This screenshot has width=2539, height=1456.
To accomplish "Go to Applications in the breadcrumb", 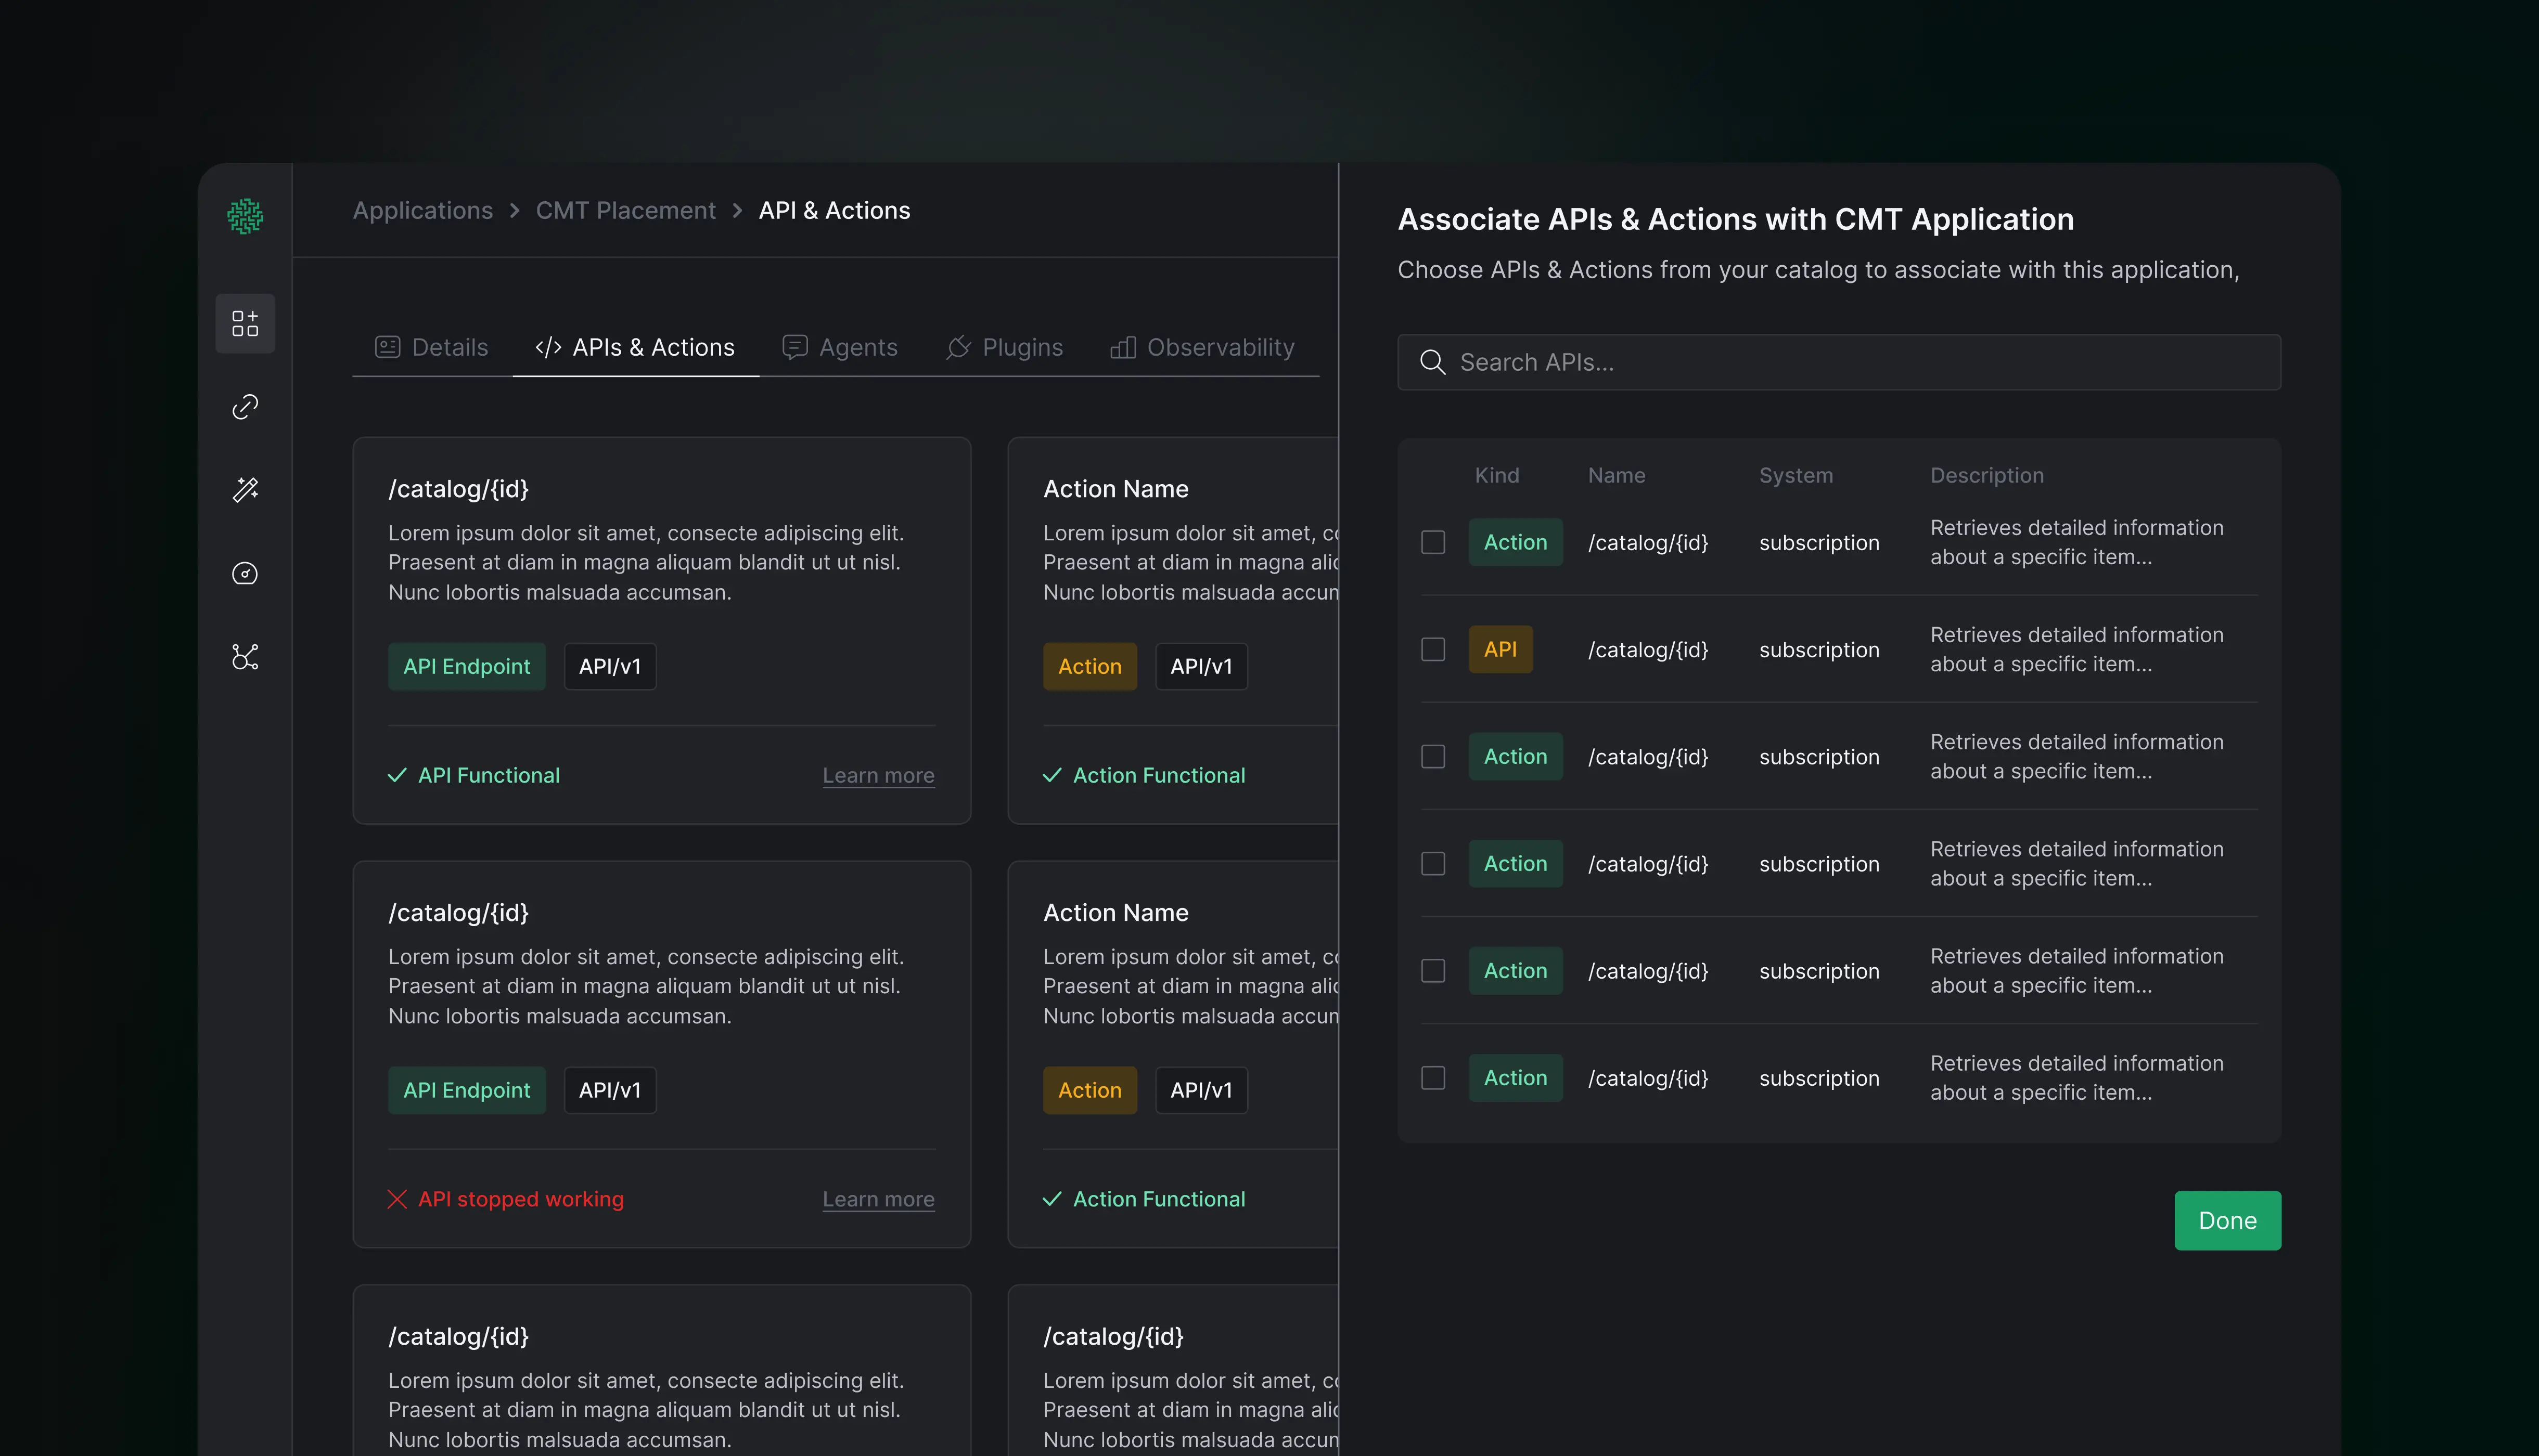I will click(x=423, y=210).
